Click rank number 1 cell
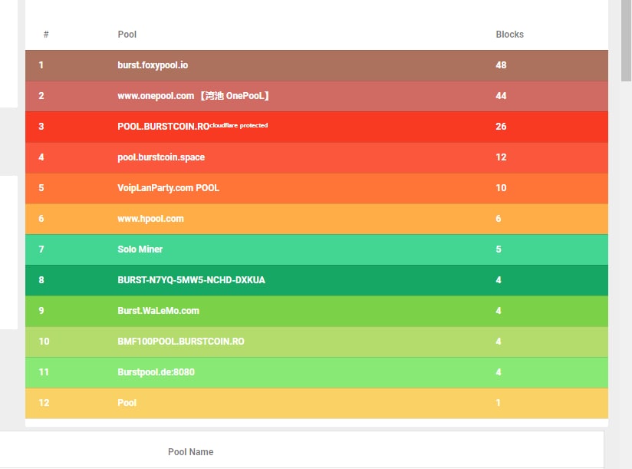 click(x=41, y=65)
